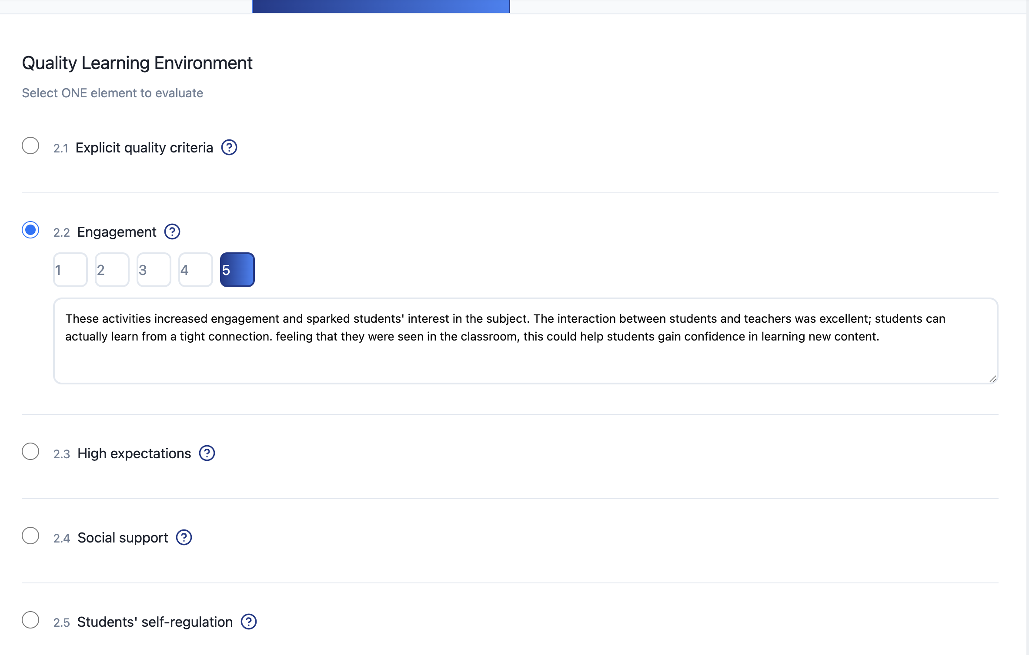Open help for Explicit quality criteria
Viewport: 1029px width, 655px height.
229,148
